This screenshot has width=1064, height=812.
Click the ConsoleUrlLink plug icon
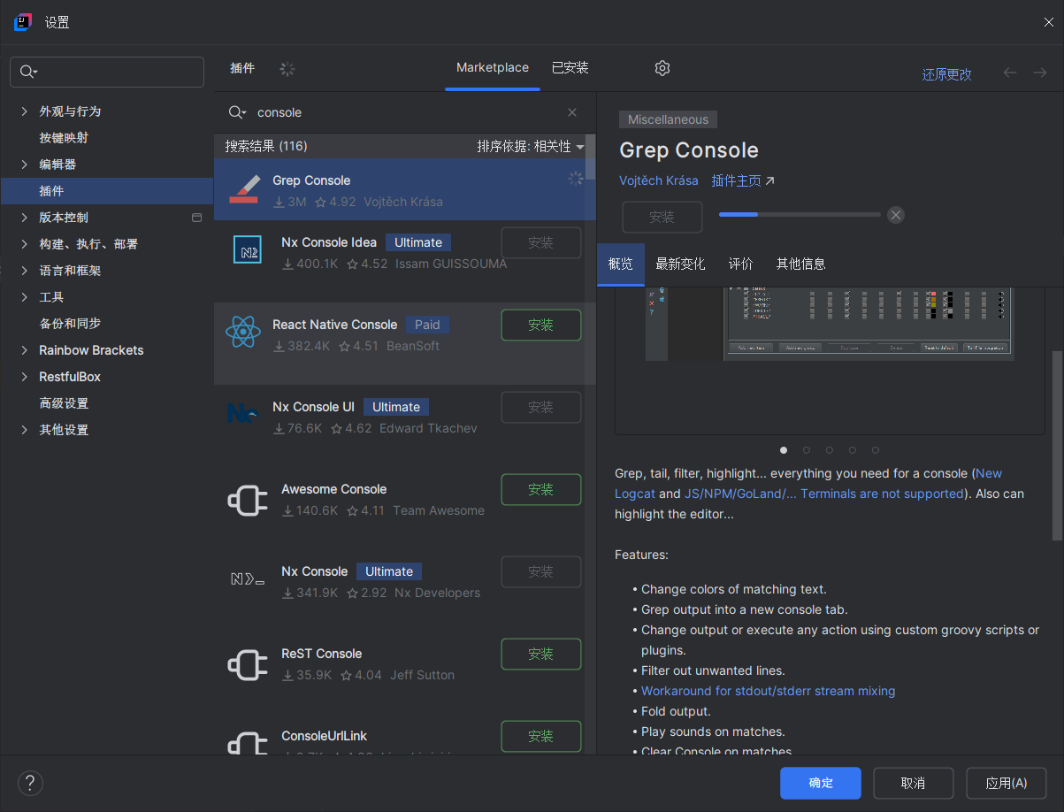[248, 743]
